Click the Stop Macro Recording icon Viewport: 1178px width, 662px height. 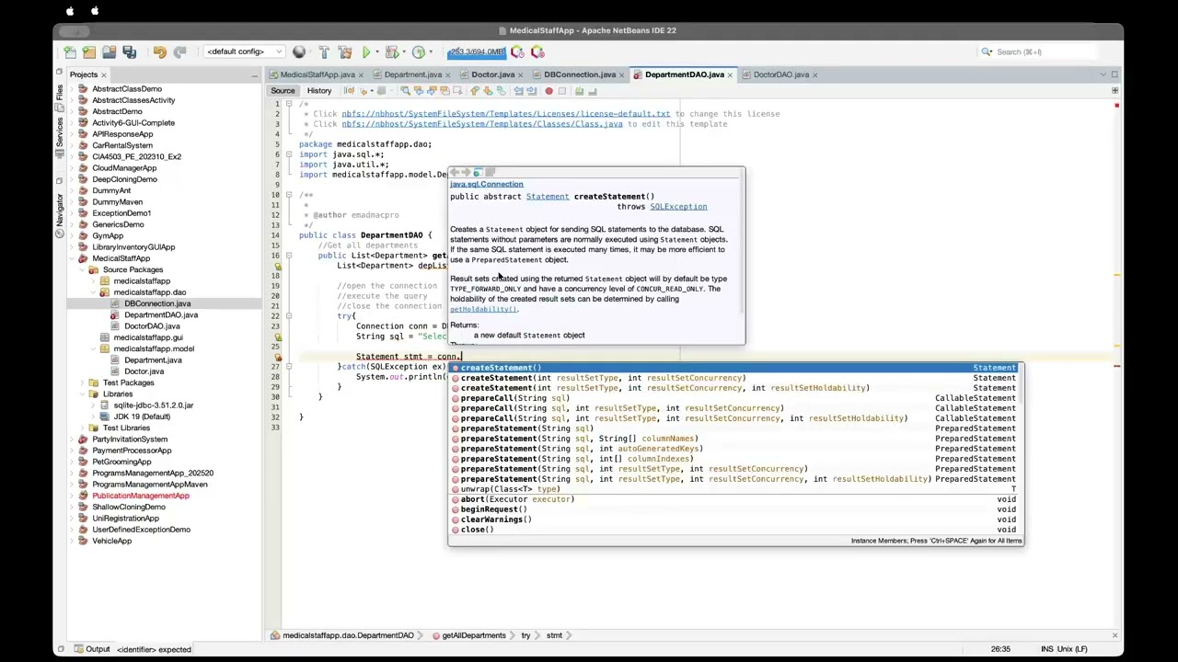pos(562,91)
